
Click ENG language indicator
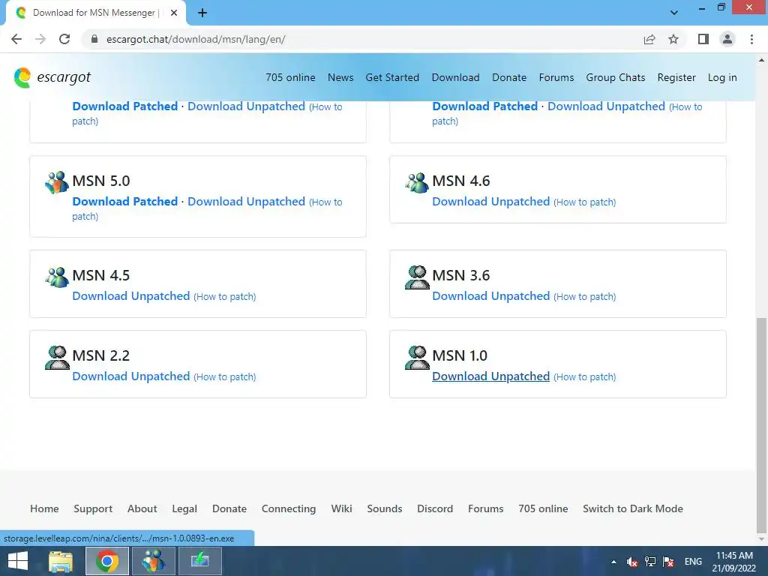(693, 562)
